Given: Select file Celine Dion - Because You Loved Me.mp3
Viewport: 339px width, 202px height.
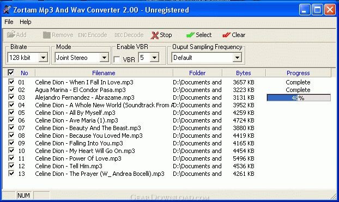Looking at the screenshot, I should (89, 136).
